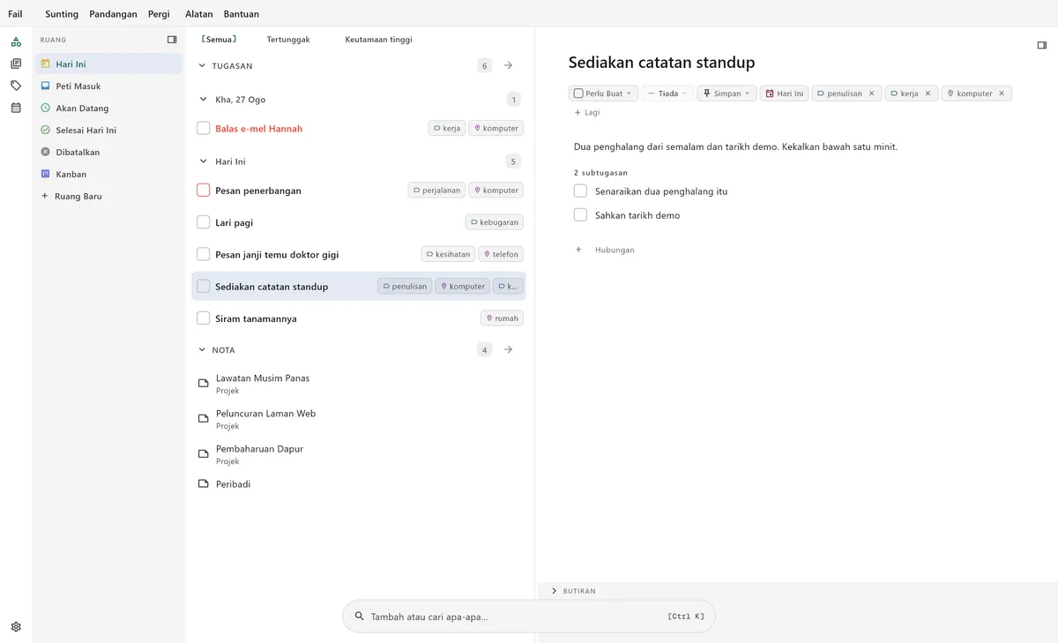1058x643 pixels.
Task: Click the task description text
Action: pos(735,147)
